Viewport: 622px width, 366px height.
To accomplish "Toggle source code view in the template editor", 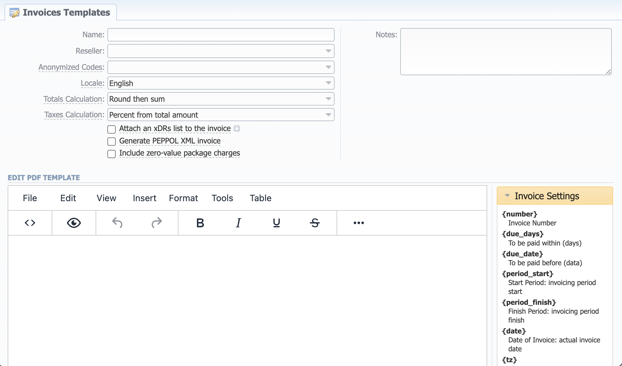I will coord(30,223).
